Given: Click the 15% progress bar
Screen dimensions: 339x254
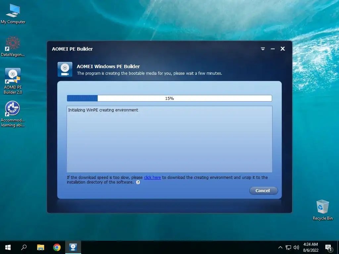Looking at the screenshot, I should point(169,98).
